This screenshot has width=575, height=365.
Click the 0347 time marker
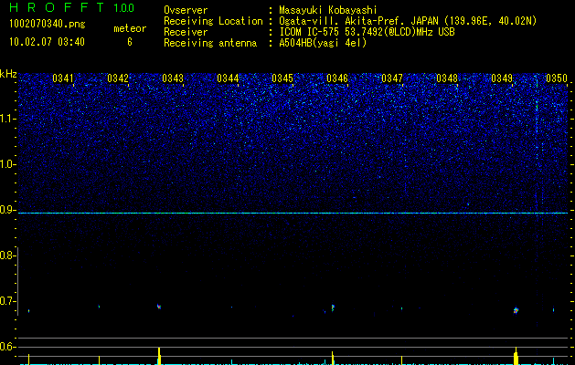pos(391,78)
